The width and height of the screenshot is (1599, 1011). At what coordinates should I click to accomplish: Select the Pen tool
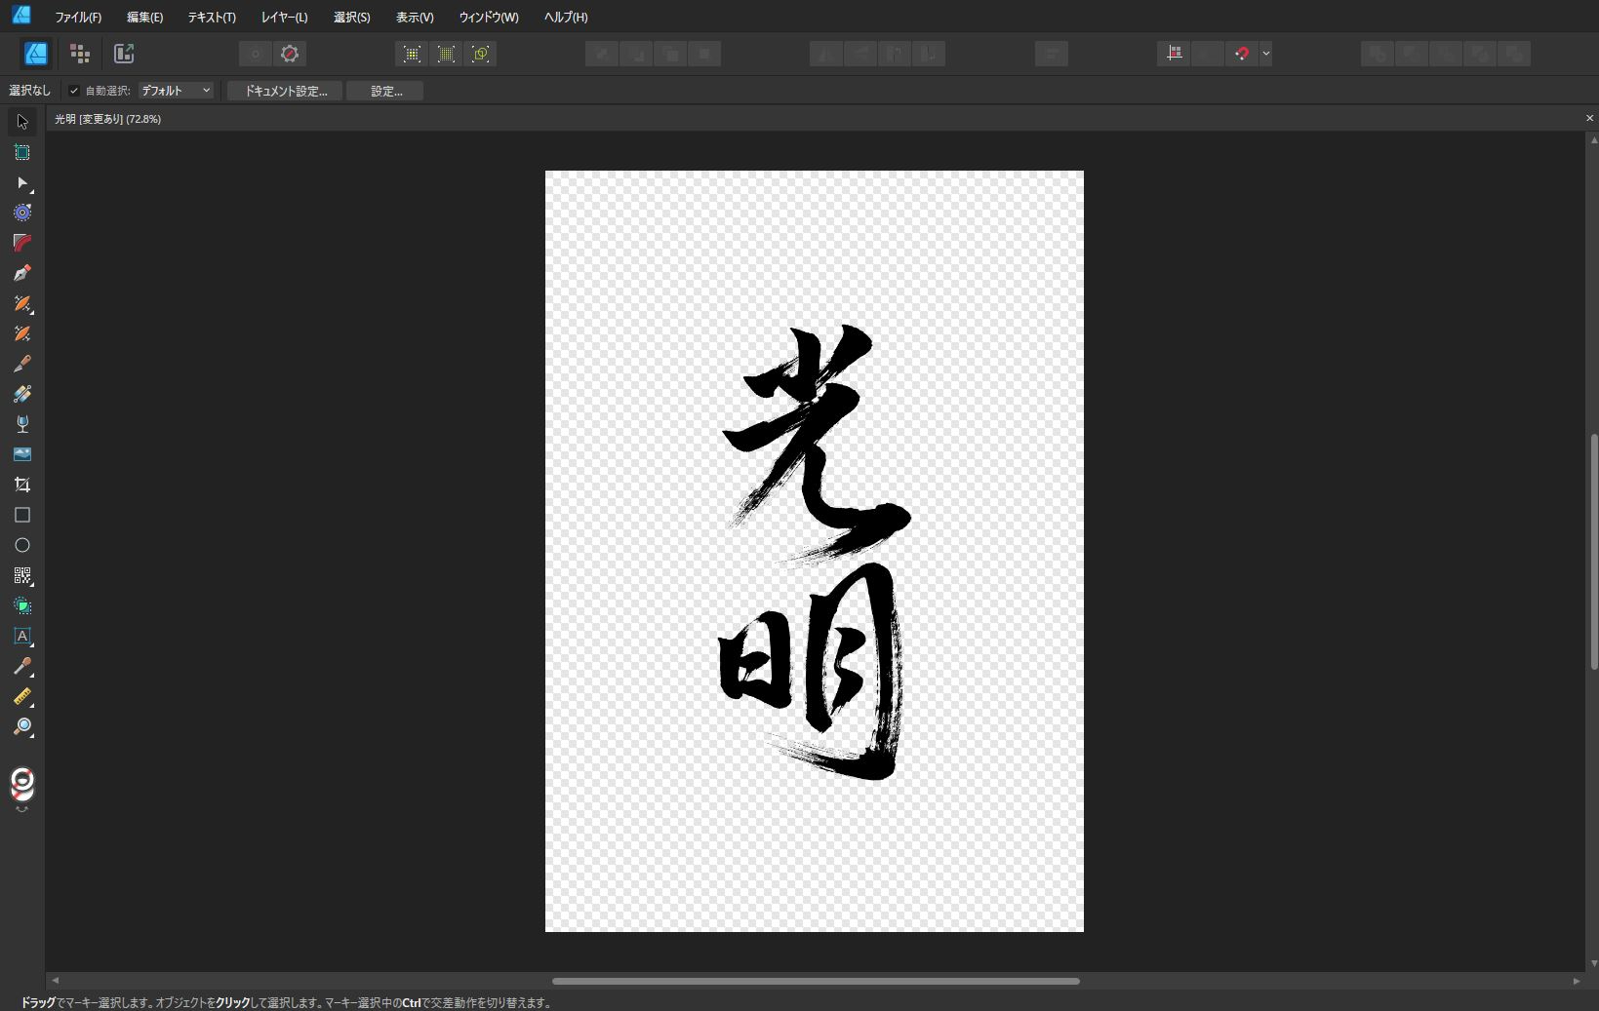tap(22, 273)
